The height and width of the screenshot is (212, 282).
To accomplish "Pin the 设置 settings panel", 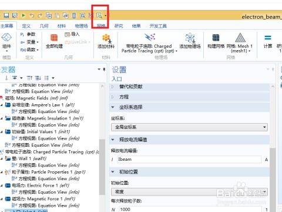I will 273,69.
